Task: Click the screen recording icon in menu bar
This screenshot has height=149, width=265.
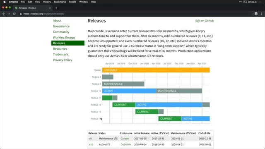Action: pyautogui.click(x=245, y=2)
